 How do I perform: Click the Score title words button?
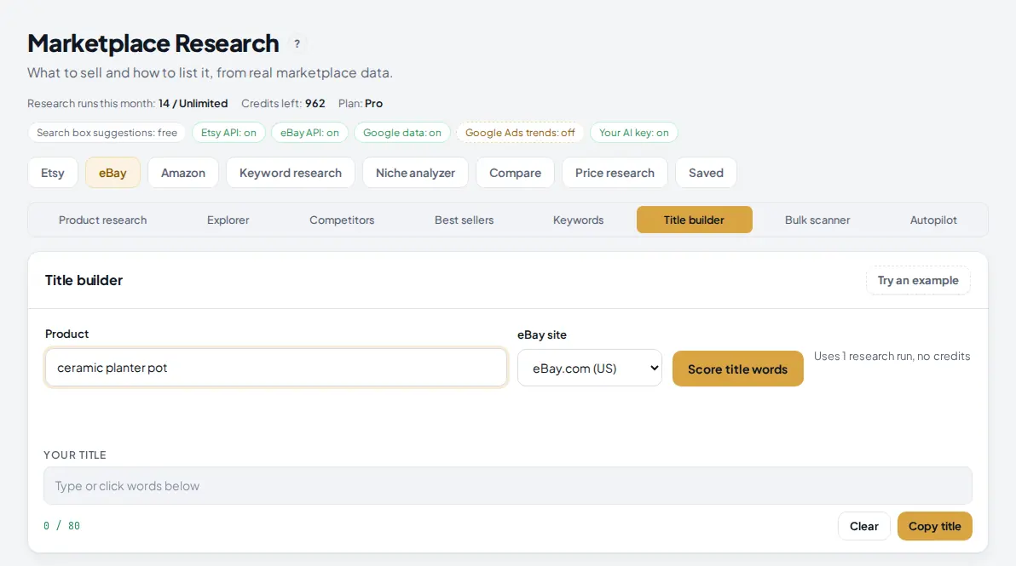737,369
